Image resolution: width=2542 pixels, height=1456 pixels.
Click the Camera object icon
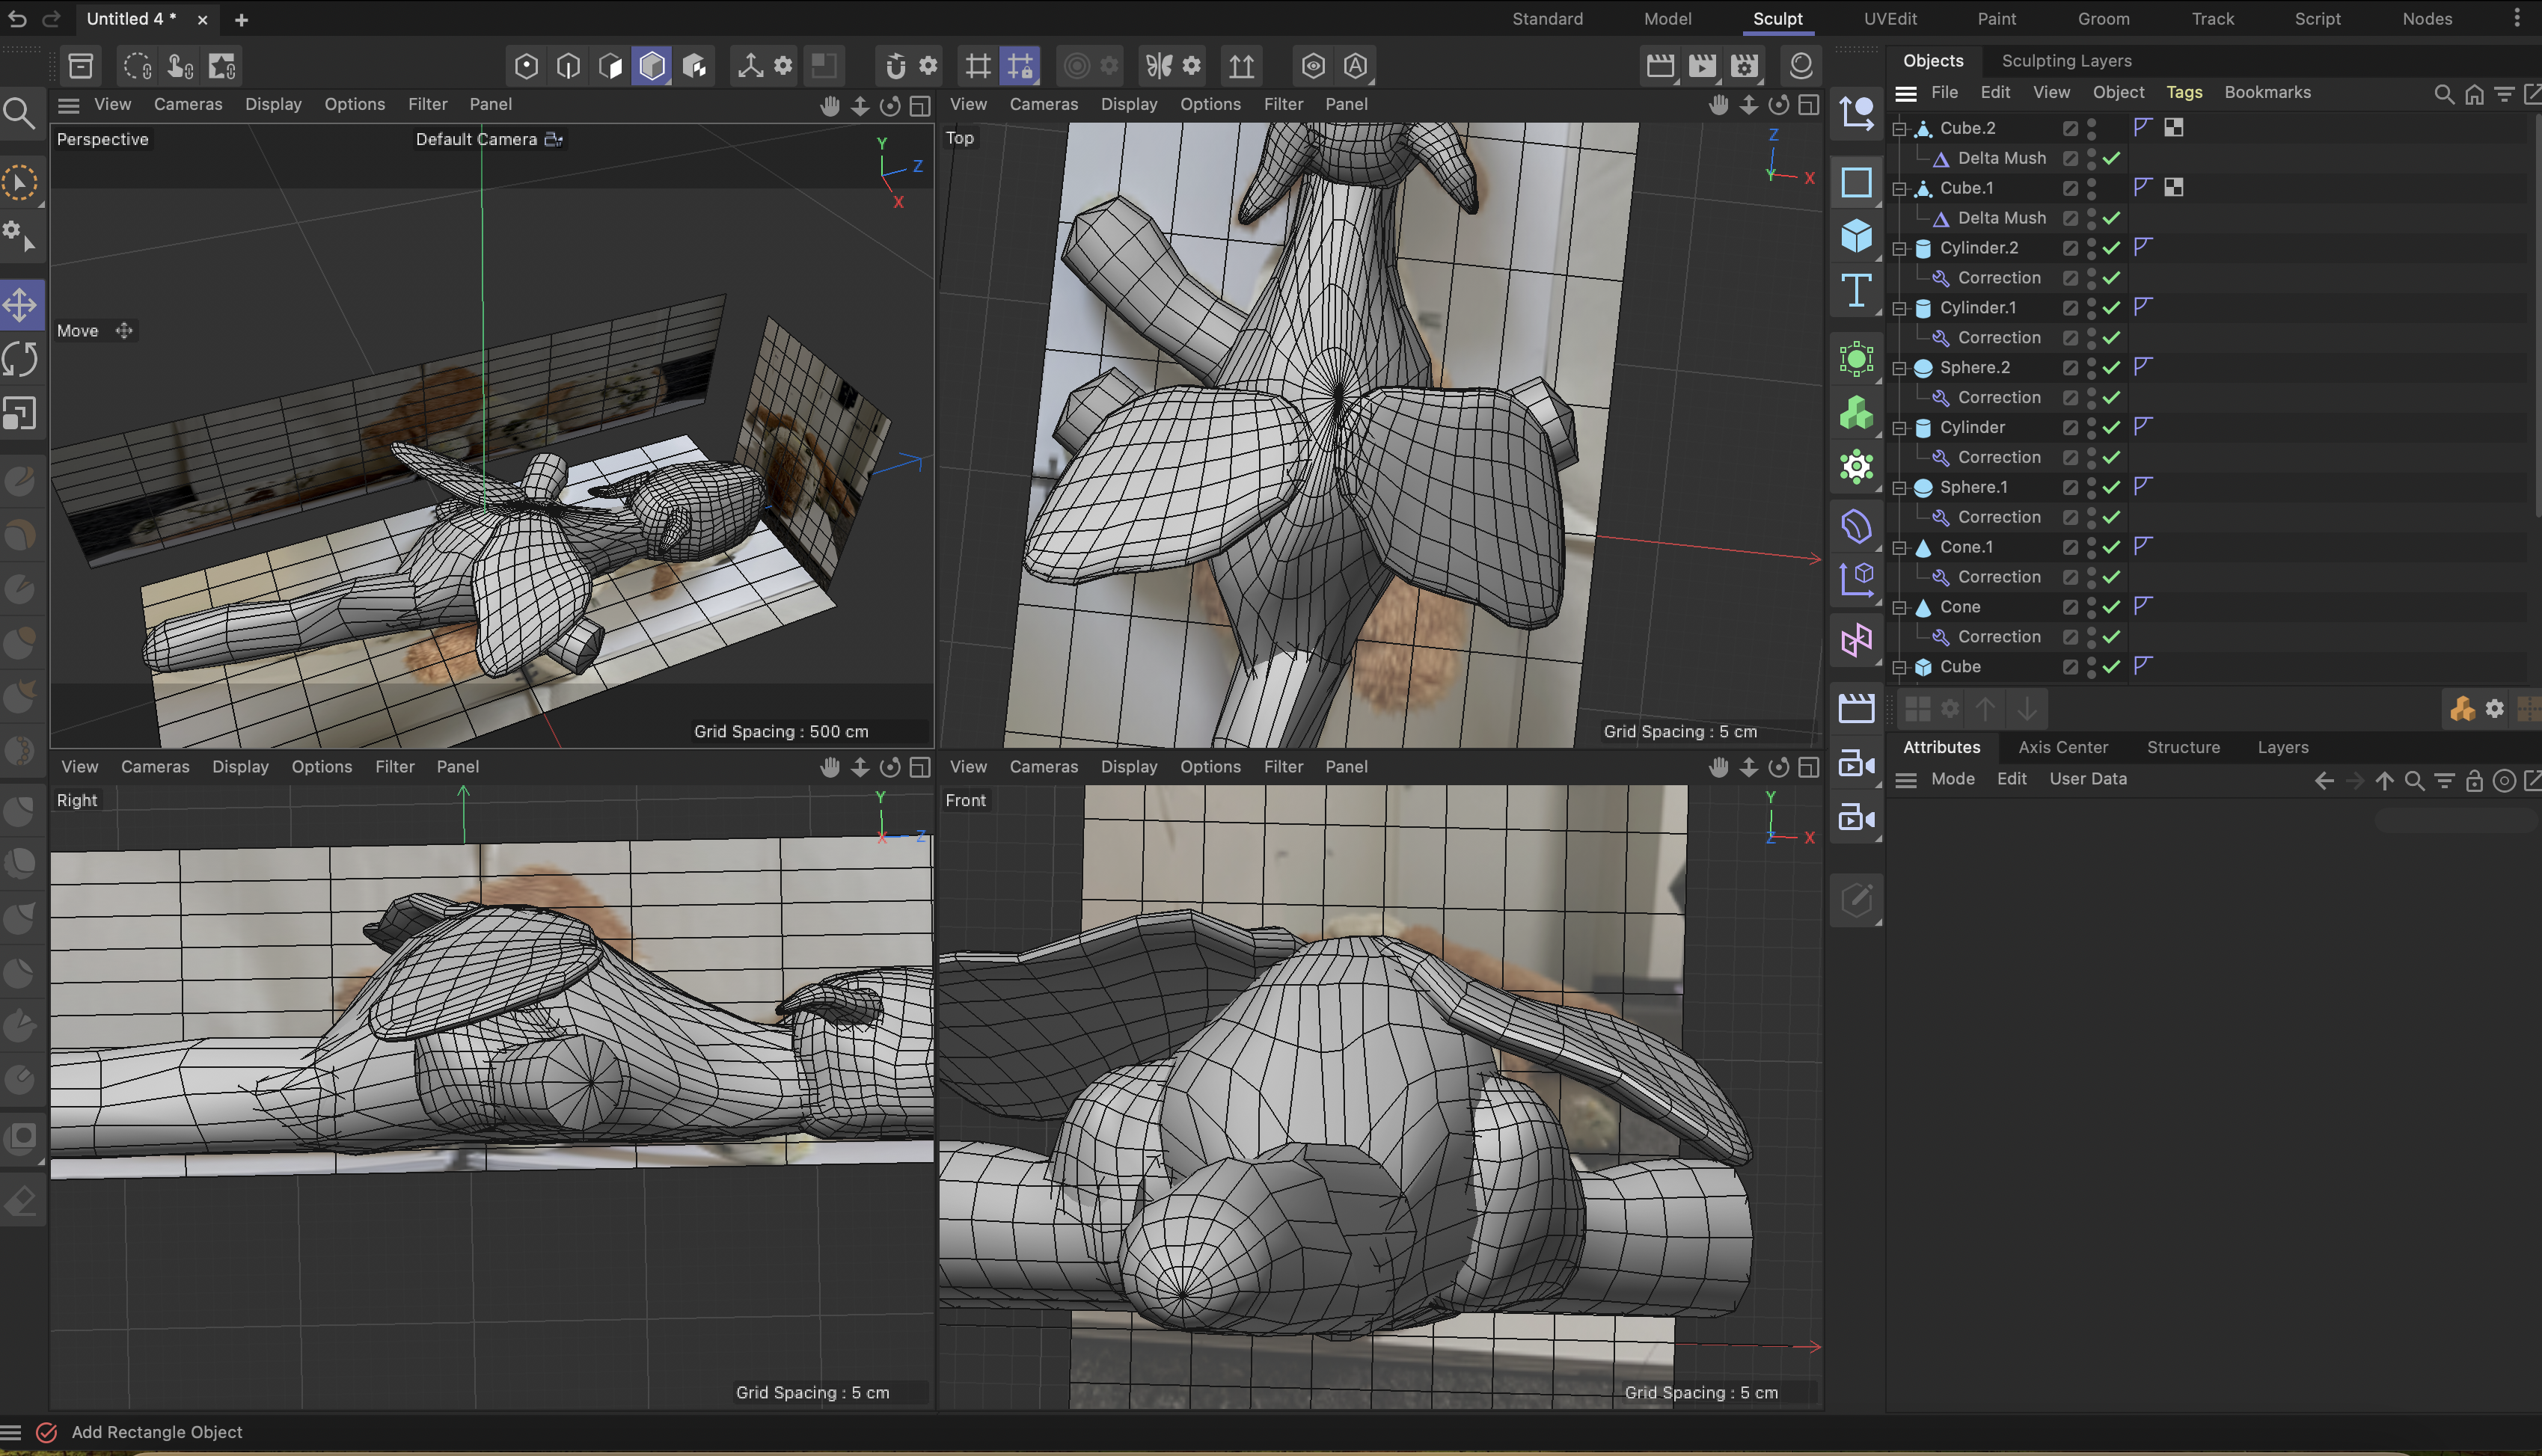tap(1856, 765)
